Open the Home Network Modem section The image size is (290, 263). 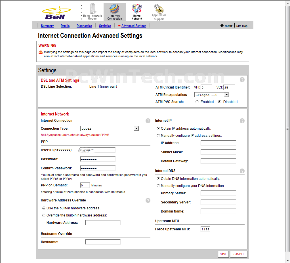click(93, 12)
